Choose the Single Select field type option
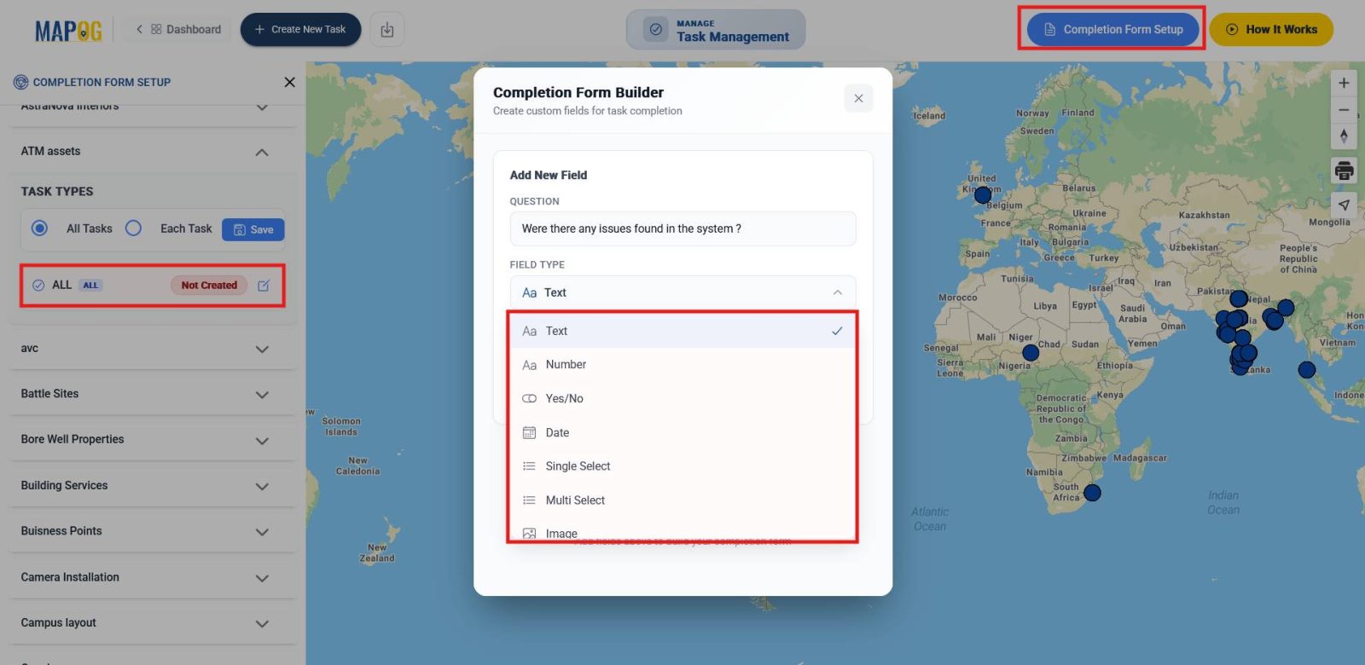Viewport: 1365px width, 665px height. [x=682, y=466]
